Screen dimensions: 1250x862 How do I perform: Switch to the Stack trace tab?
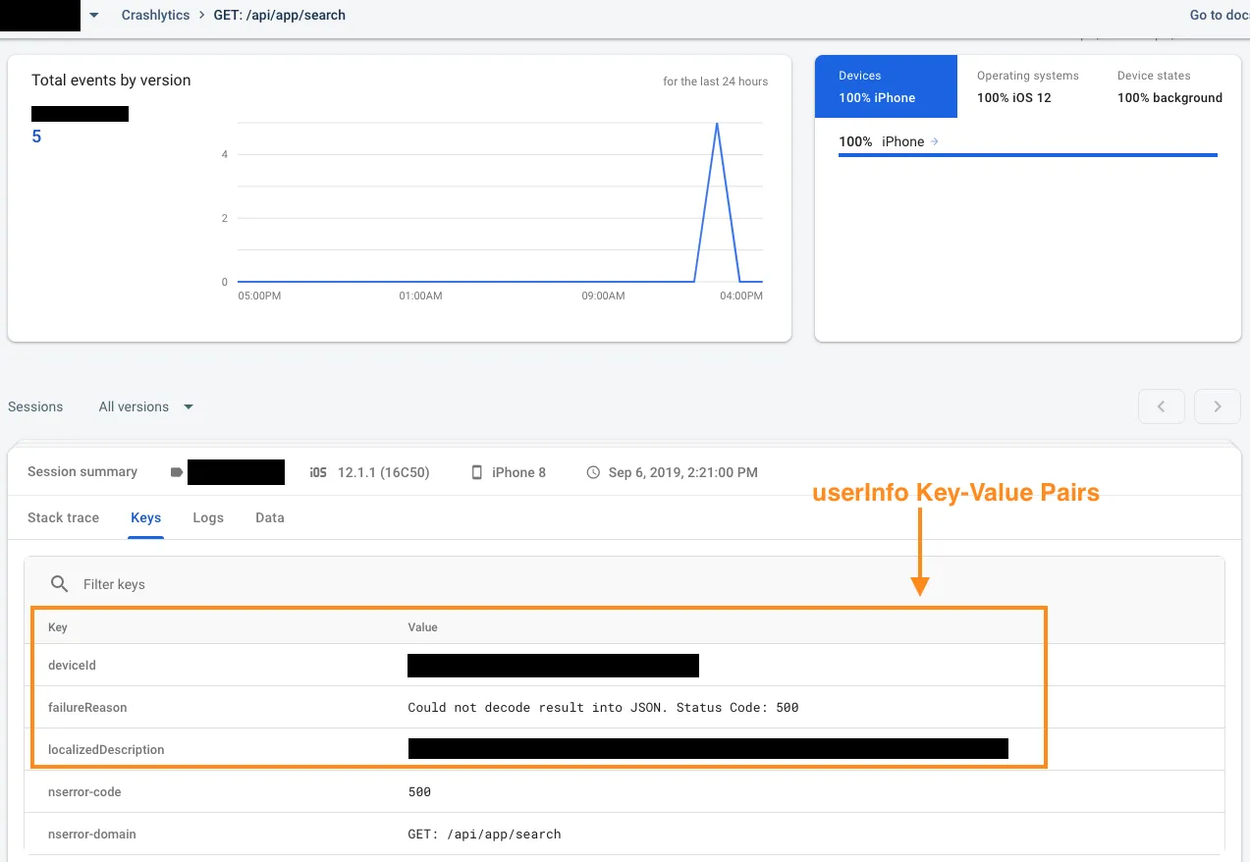point(63,517)
